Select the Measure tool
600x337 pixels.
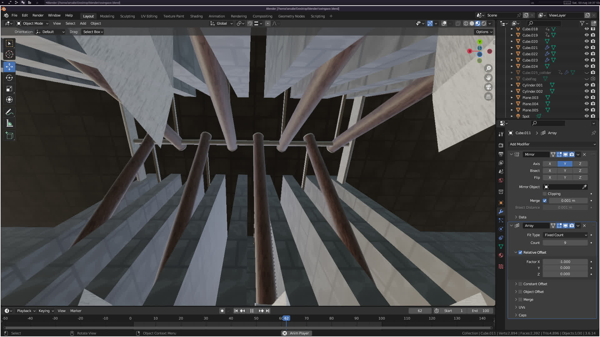[9, 124]
